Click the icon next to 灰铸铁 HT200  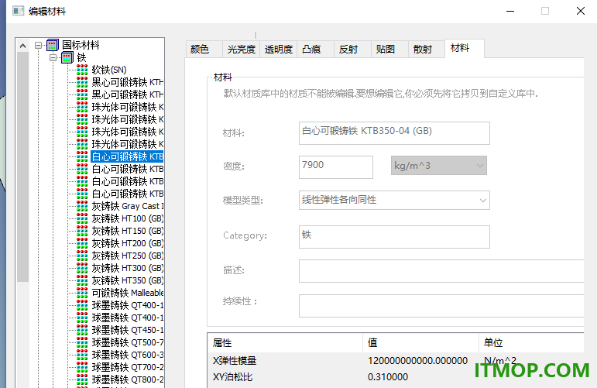(82, 244)
